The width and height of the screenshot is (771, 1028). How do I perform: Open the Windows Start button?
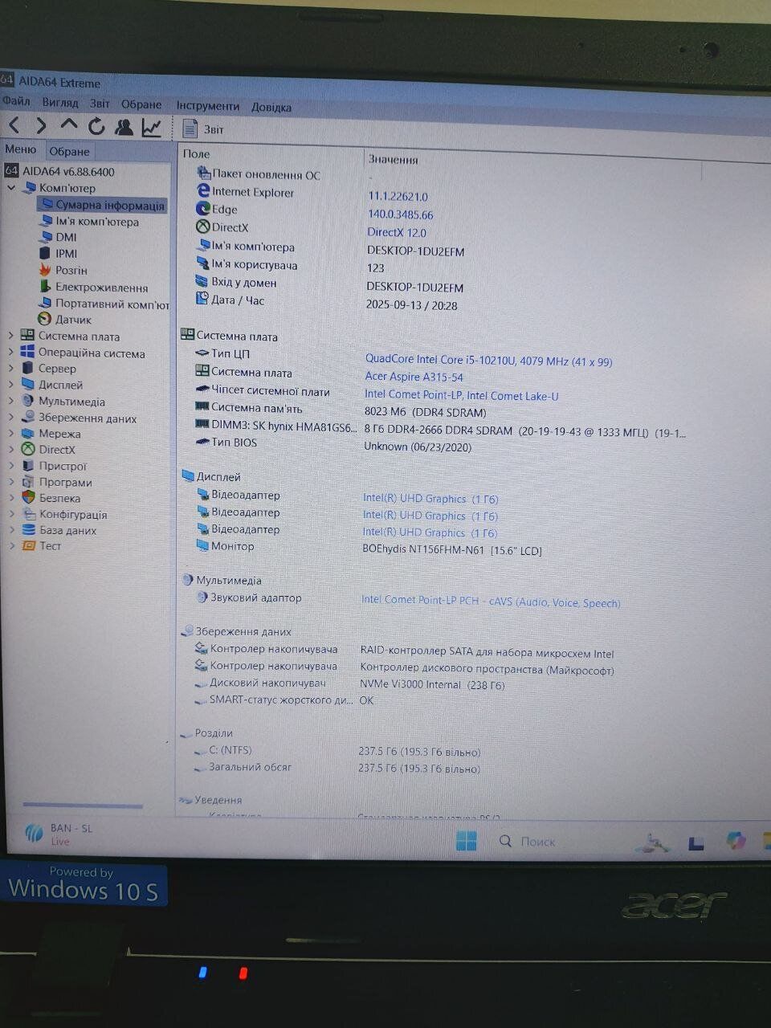(466, 840)
